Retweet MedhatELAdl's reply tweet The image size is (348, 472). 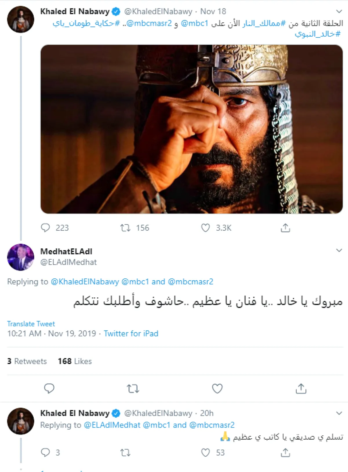coord(133,388)
